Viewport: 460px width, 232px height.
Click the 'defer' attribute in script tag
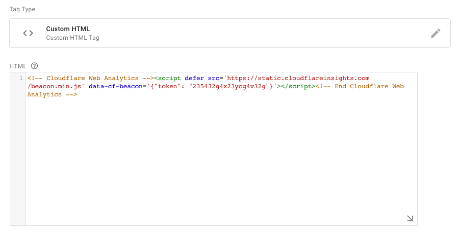194,79
